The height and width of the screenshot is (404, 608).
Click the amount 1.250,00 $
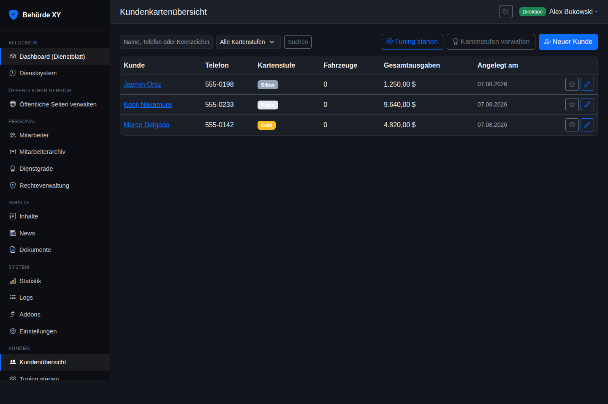click(x=400, y=85)
